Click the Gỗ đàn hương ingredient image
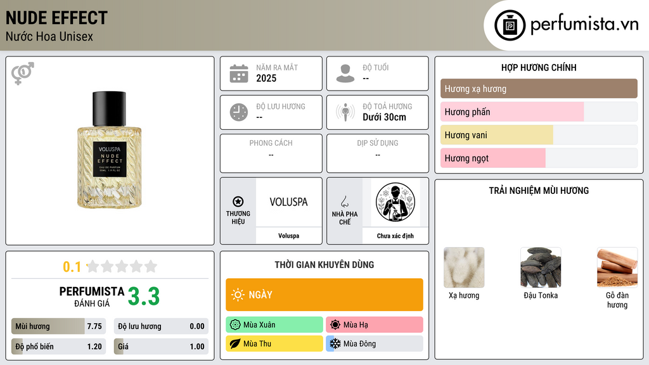Screen dimensions: 649x365 (x=617, y=267)
